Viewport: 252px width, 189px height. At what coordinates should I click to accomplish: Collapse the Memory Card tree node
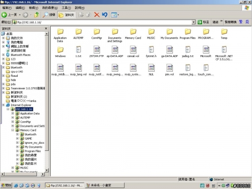tap(13, 130)
